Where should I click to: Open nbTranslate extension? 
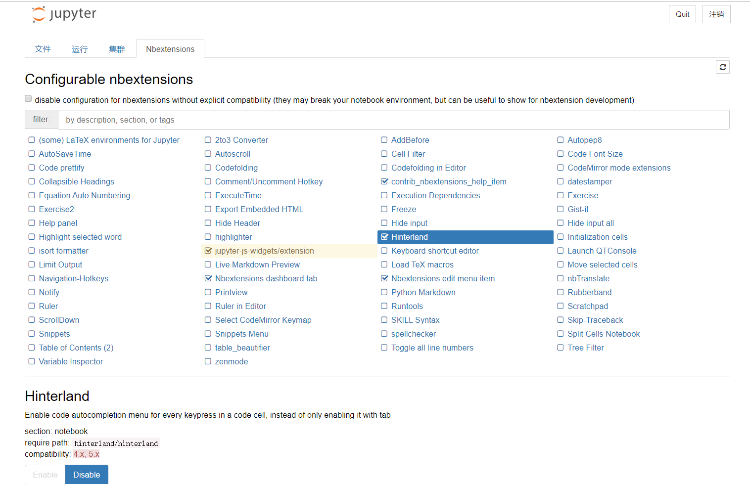click(x=588, y=279)
